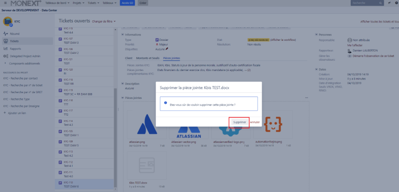Switch to the Montants et Seuils tab
This screenshot has height=192, width=399.
(149, 58)
